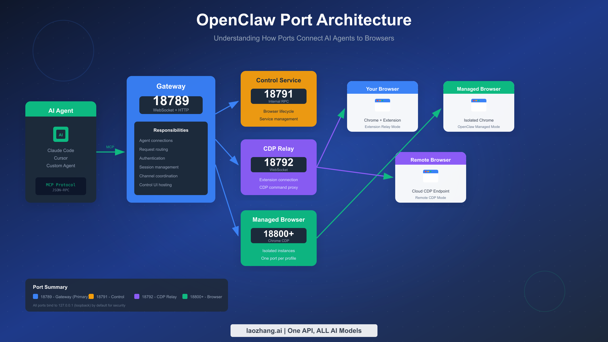Click the Extension Relay Mode label
This screenshot has height=342, width=608.
(x=382, y=127)
